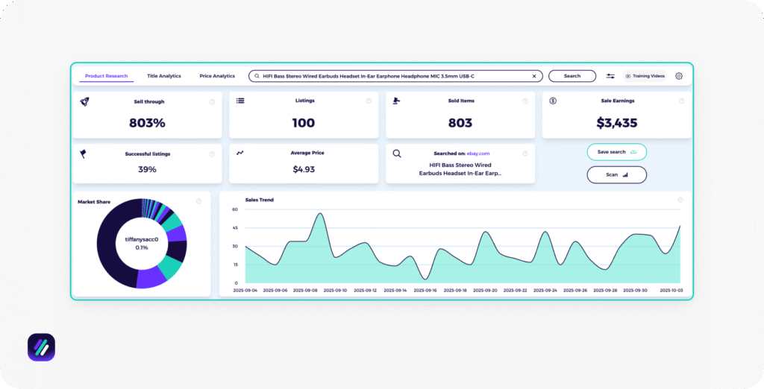Viewport: 764px width, 389px height.
Task: Open the settings gear icon
Action: (679, 76)
